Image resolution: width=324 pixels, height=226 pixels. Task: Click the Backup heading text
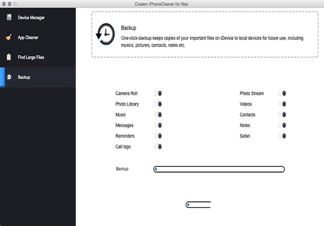[x=129, y=27]
